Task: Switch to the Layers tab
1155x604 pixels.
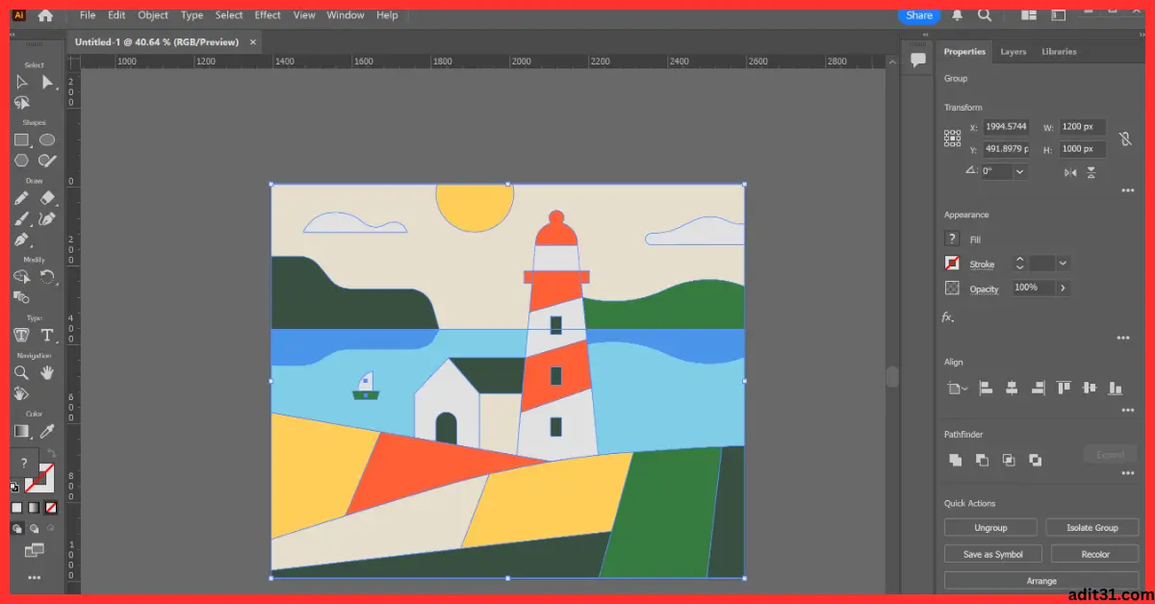Action: 1014,51
